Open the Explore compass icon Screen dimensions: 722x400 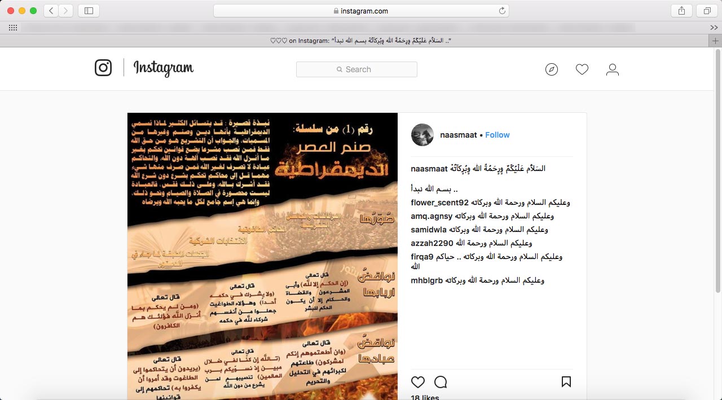[x=552, y=69]
